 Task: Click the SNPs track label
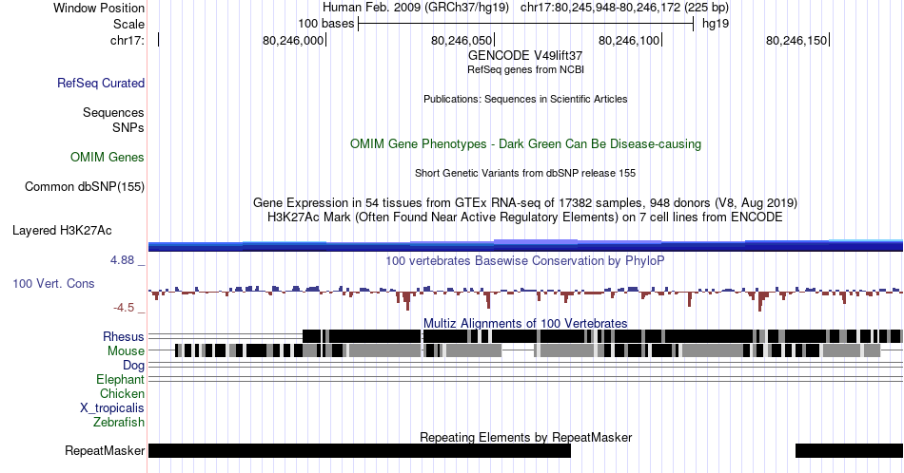point(128,127)
